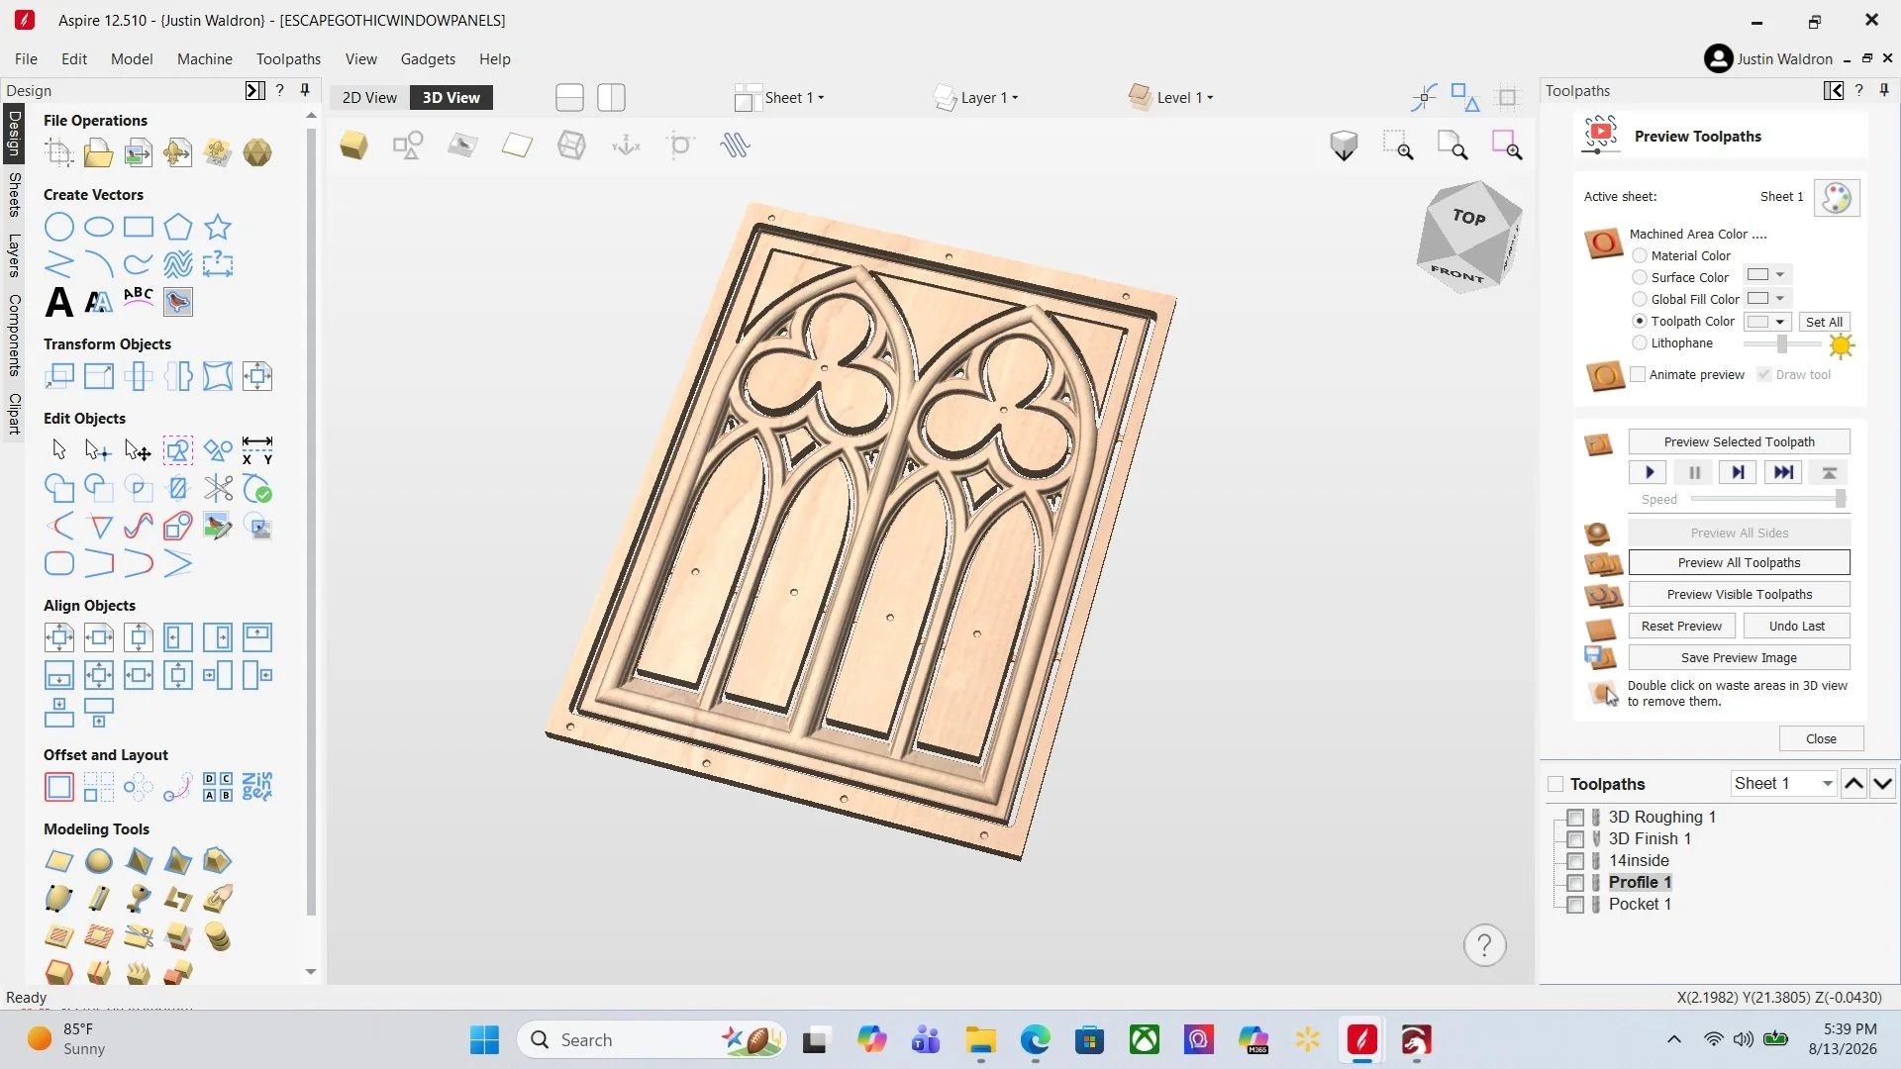Click the Lithophane brightness slider
Screen dimensions: 1901x1069
point(1782,343)
